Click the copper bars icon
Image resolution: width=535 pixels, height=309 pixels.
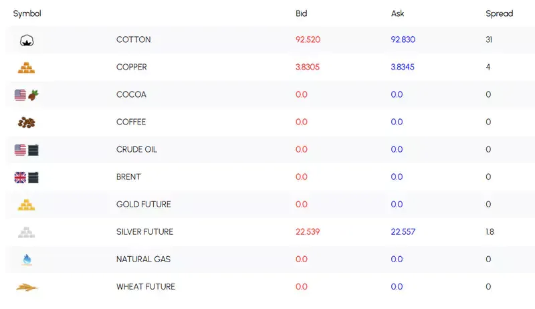tap(26, 68)
